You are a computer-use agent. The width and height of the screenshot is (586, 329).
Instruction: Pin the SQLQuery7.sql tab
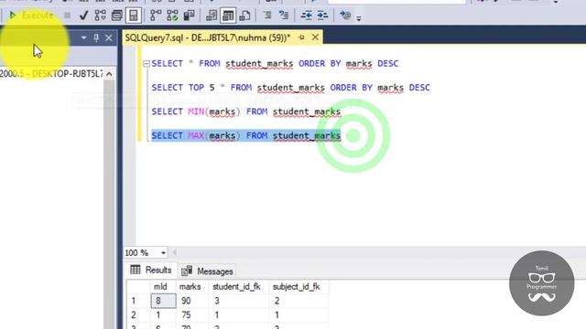(x=301, y=37)
